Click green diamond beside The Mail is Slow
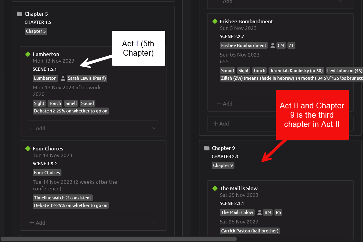This screenshot has height=242, width=363. (x=215, y=188)
